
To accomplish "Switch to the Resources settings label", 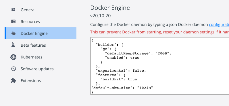I will [30, 22].
